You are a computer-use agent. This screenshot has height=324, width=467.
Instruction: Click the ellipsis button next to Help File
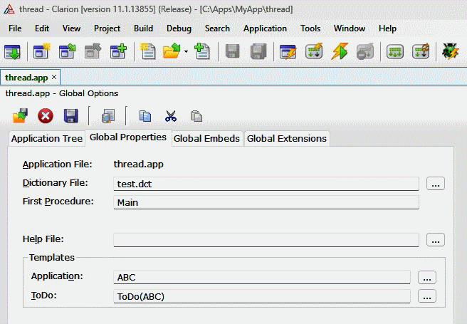436,240
